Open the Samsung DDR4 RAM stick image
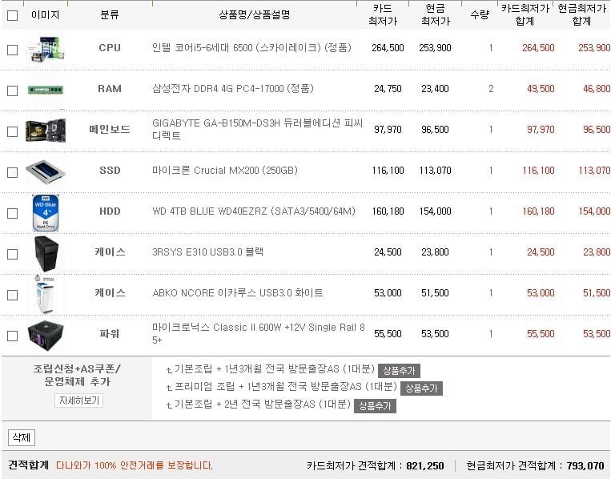 46,90
